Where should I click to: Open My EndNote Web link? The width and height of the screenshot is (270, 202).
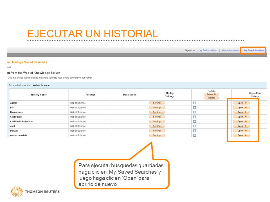(x=208, y=50)
